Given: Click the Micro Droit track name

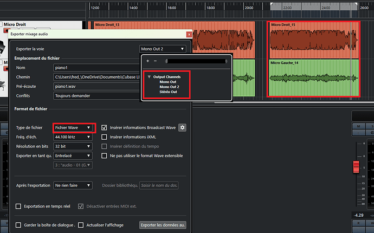Looking at the screenshot, I should tap(15, 24).
